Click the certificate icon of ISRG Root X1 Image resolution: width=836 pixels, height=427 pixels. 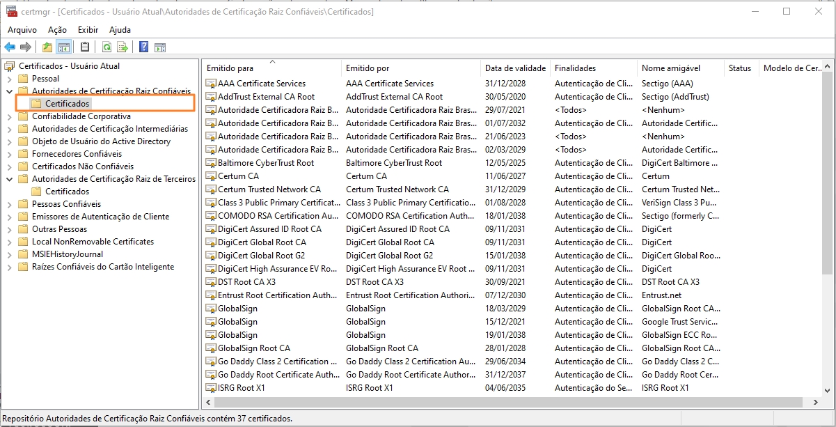211,388
